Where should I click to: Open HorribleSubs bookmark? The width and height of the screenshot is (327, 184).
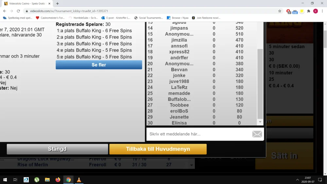(83, 18)
